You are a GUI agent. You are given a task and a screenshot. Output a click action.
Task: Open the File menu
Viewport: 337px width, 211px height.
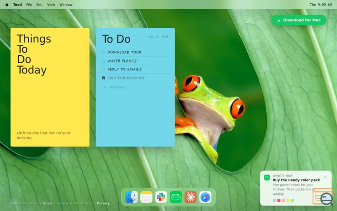click(29, 5)
